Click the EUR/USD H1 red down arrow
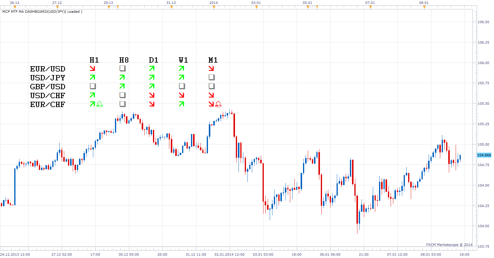Image resolution: width=494 pixels, height=258 pixels. click(x=92, y=69)
